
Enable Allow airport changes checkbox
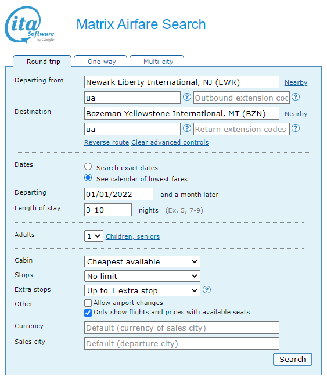[x=88, y=303]
